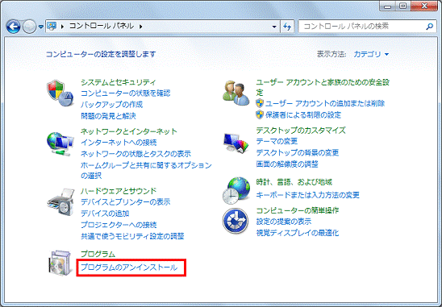442x307 pixels.
Task: Click ネットワークの状態とタスクの表示 link
Action: tap(136, 154)
